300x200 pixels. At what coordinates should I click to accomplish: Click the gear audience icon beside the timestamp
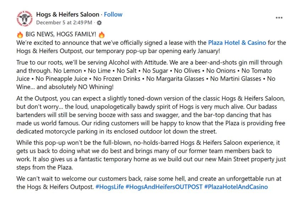pyautogui.click(x=99, y=23)
